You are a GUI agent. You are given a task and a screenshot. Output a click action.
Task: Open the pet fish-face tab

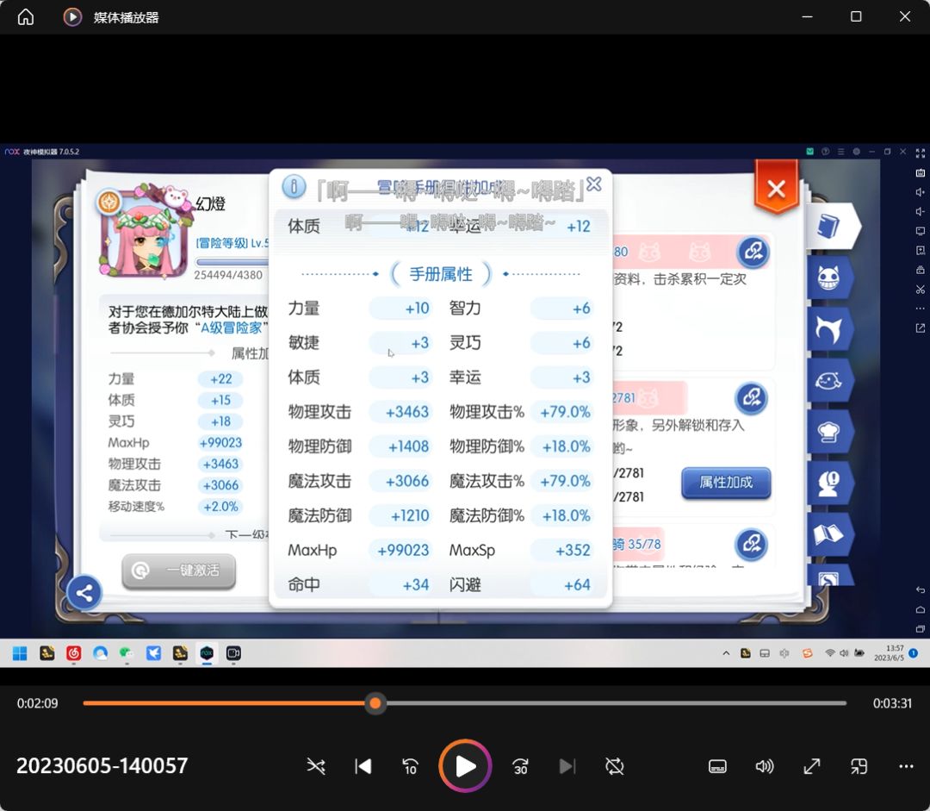(x=828, y=381)
